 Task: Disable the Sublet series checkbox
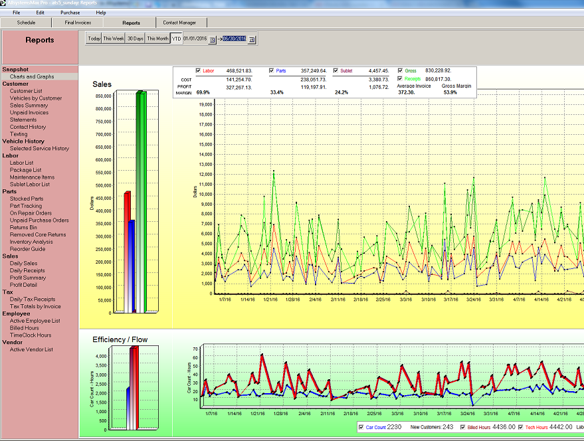[336, 70]
